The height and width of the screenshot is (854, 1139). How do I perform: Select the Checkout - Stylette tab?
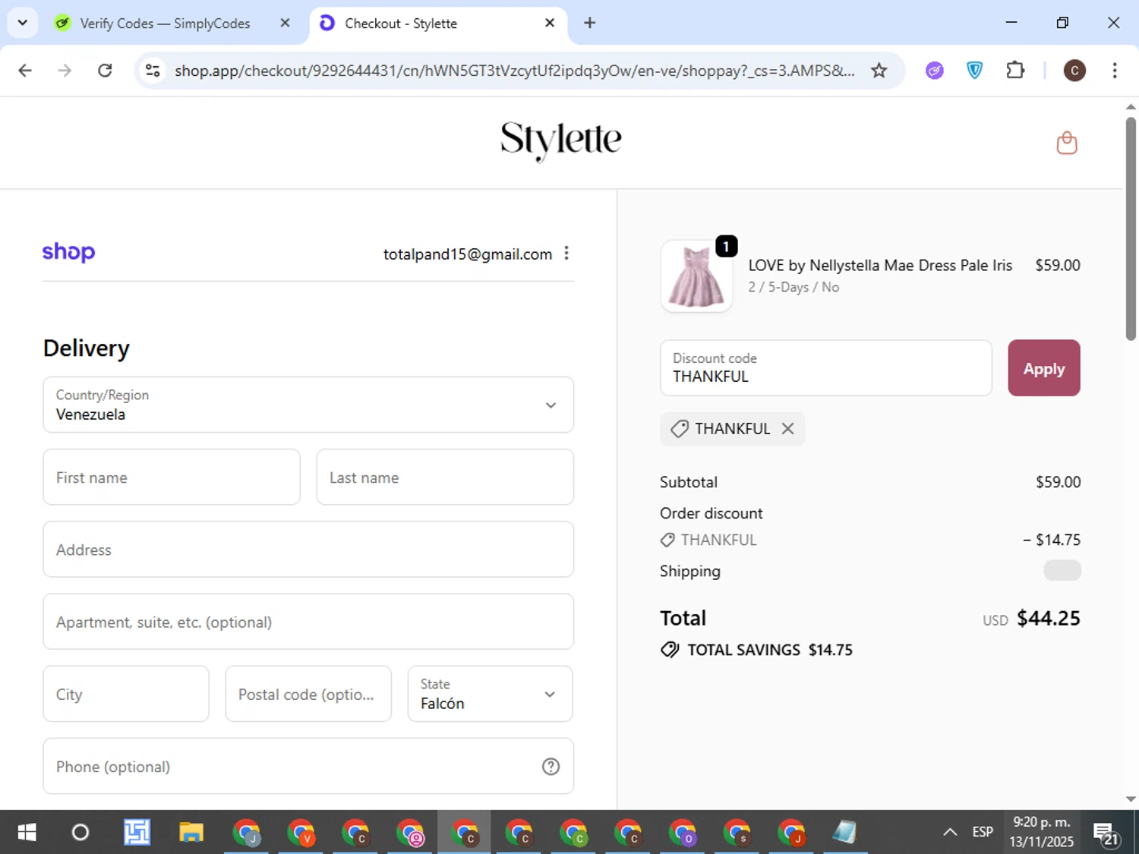401,24
